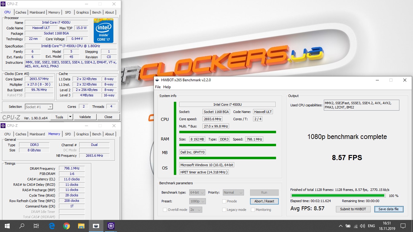Viewport: 413px width, 232px height.
Task: Open the Overkill mode 2x dropdown
Action: click(196, 210)
